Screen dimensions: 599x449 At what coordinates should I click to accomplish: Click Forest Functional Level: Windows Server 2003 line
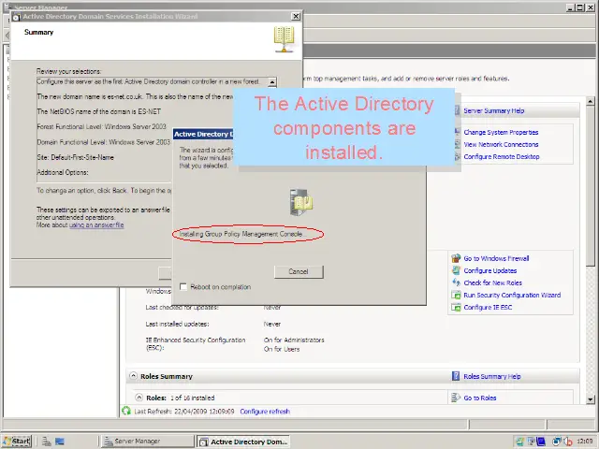click(102, 126)
